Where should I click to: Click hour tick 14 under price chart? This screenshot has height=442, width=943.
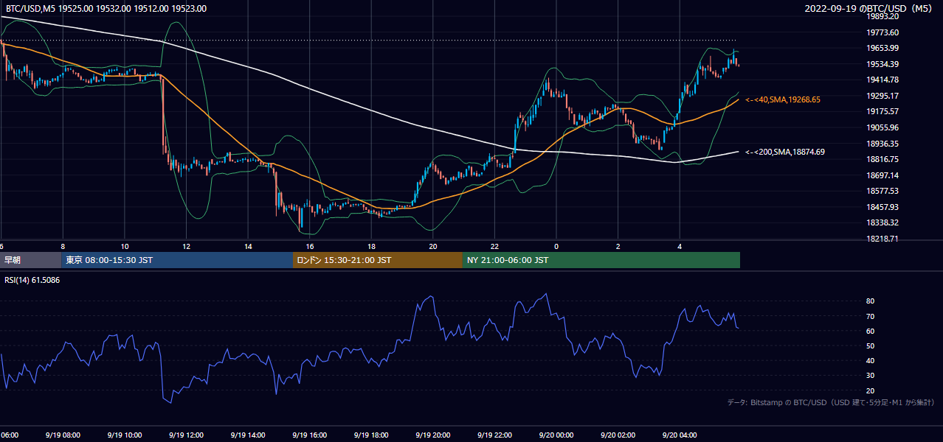click(248, 246)
